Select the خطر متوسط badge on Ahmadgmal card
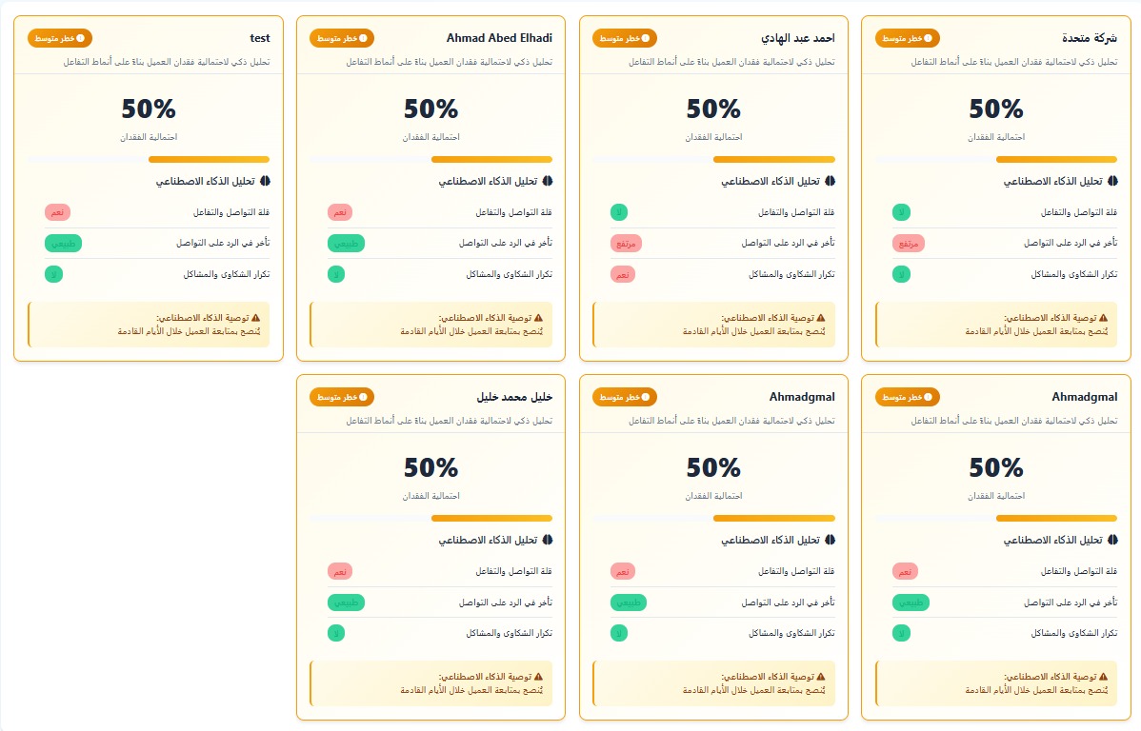The image size is (1141, 731). pos(905,397)
